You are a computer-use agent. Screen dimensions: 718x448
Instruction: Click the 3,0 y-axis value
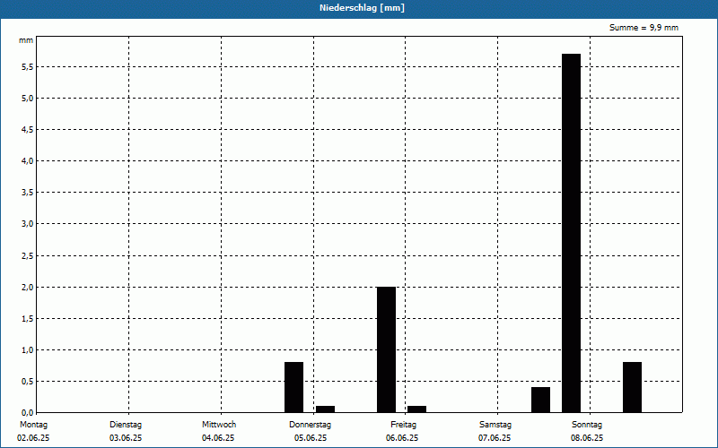click(x=28, y=224)
